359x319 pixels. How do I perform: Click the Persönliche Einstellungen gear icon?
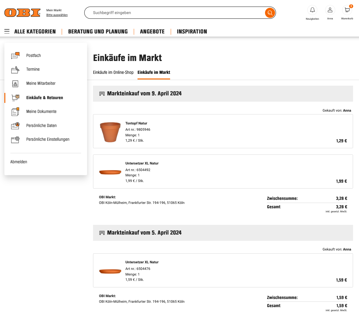tap(15, 139)
